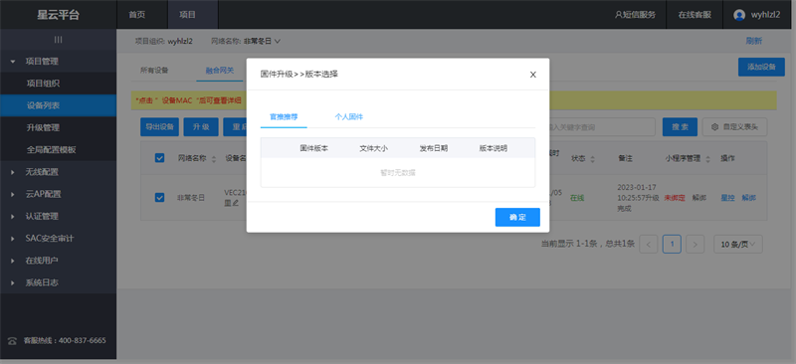Click the phone icon next to 客服热线
Viewport: 796px width, 364px height.
point(13,341)
